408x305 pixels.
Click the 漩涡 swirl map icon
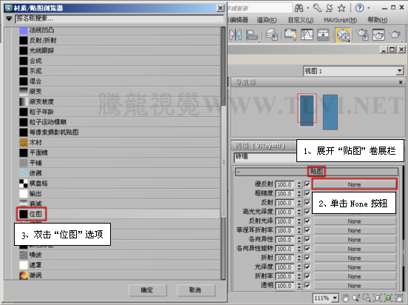point(24,275)
